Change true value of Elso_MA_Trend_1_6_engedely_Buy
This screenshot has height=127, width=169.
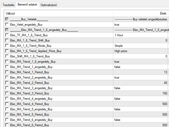pos(140,62)
